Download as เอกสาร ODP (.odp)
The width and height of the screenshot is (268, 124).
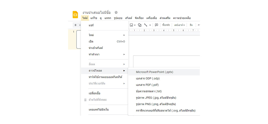point(164,79)
